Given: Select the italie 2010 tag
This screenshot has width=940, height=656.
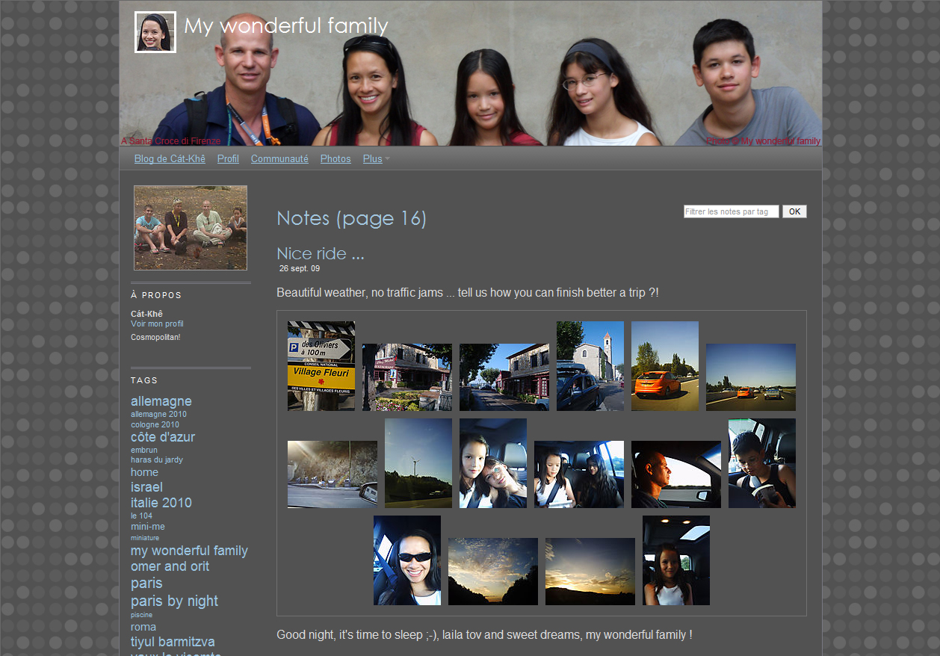Looking at the screenshot, I should click(161, 503).
